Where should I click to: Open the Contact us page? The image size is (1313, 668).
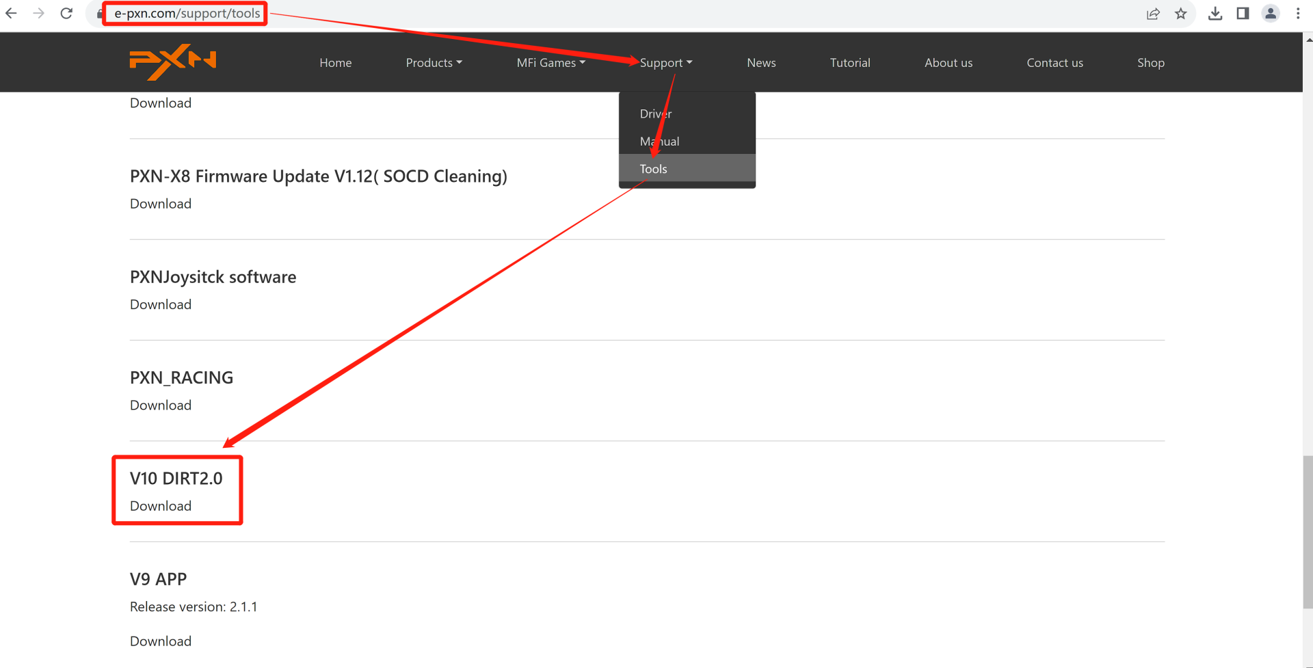[1055, 63]
